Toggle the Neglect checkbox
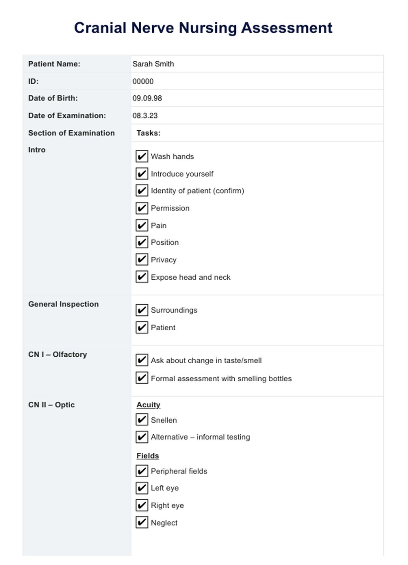This screenshot has width=408, height=565. (142, 522)
